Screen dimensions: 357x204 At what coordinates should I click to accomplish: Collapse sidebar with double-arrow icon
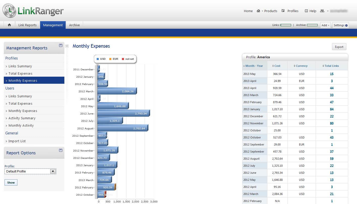[x=67, y=46]
